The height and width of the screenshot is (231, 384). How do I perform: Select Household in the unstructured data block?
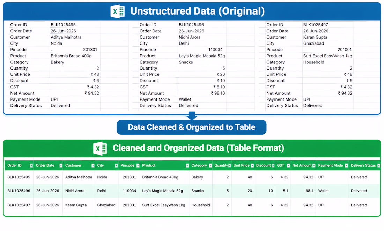313,62
